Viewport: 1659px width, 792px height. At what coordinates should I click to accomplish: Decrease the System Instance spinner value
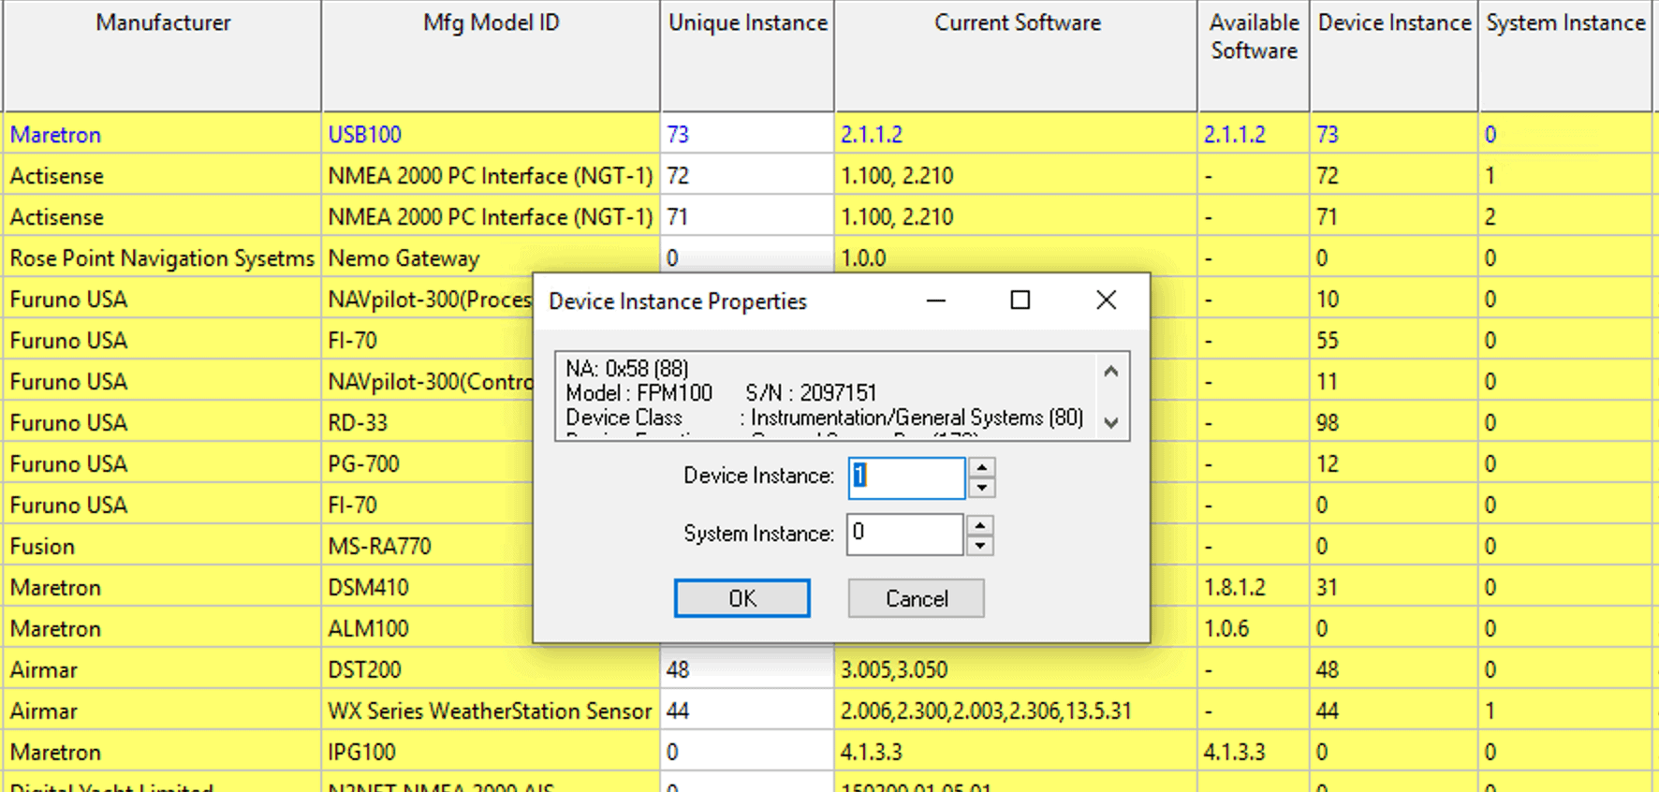(x=980, y=545)
